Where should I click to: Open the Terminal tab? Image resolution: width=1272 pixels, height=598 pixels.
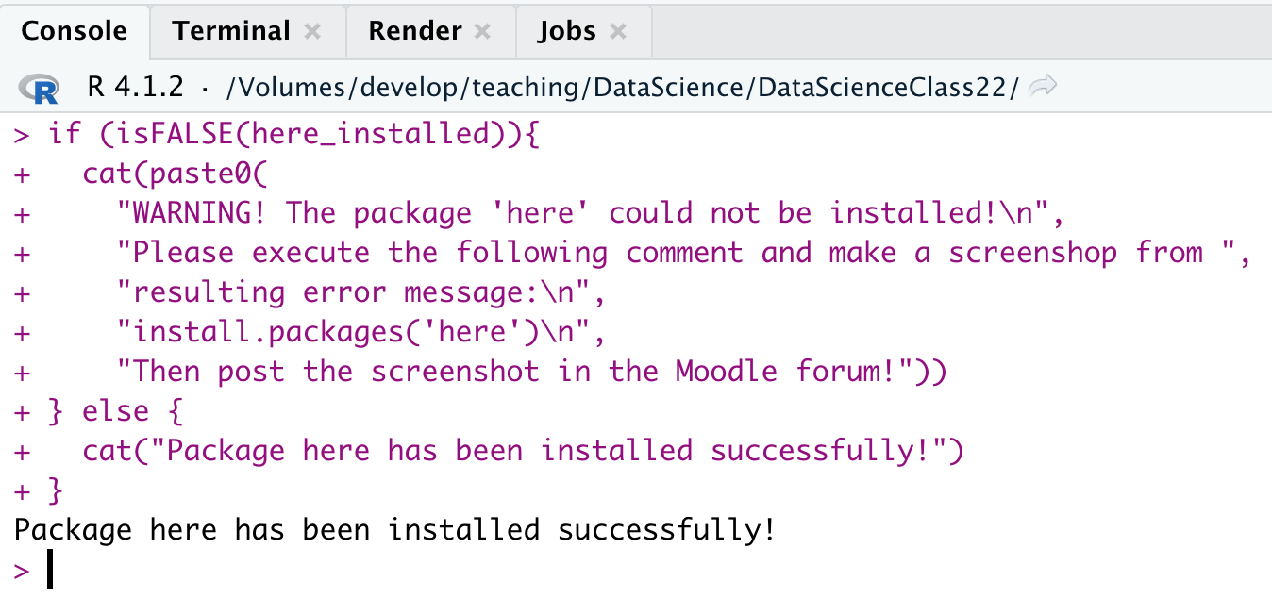[x=231, y=31]
